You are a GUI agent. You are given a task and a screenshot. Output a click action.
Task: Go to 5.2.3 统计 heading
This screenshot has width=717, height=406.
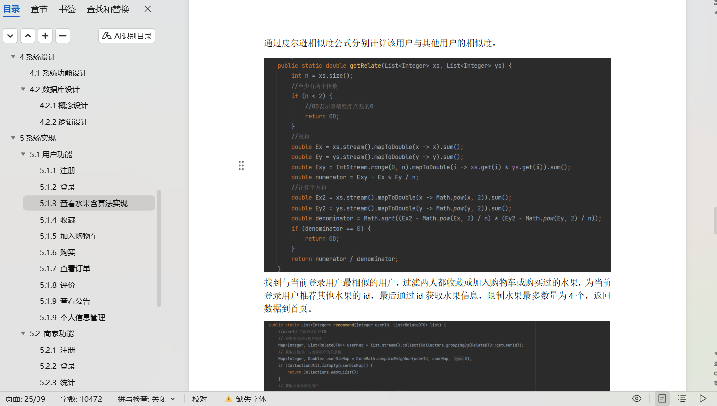pos(57,383)
